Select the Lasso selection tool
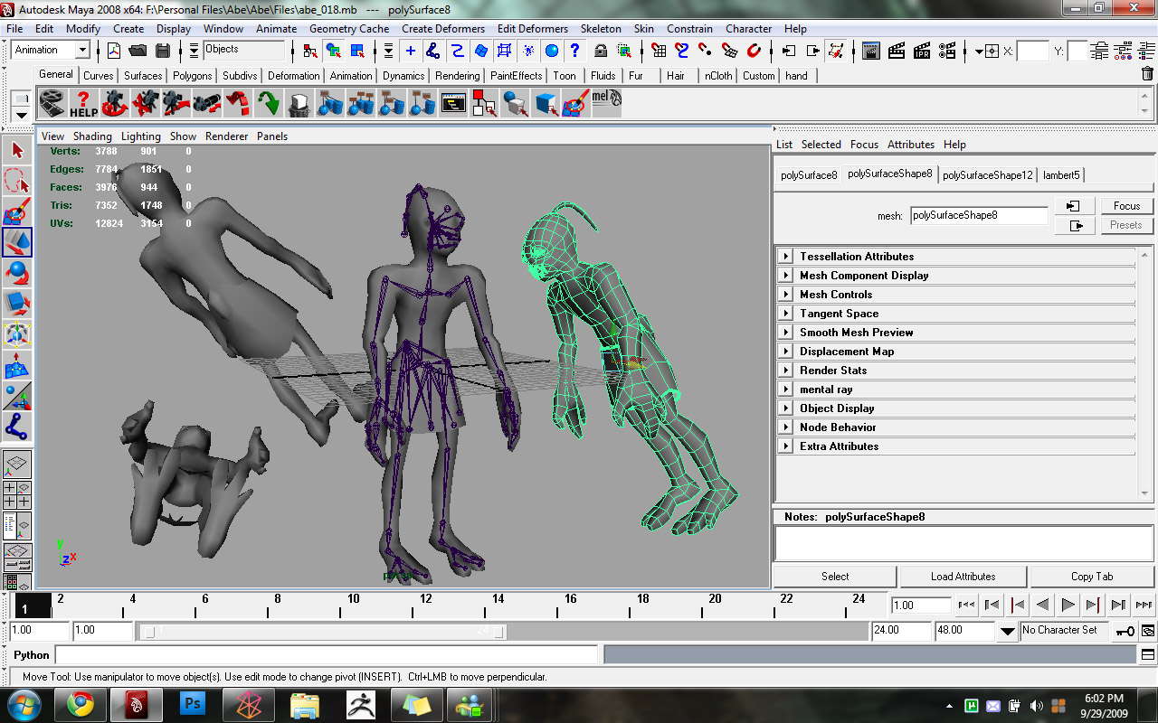 click(x=17, y=181)
